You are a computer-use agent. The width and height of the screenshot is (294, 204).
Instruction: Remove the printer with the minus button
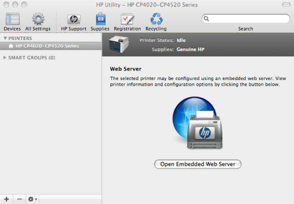click(19, 199)
